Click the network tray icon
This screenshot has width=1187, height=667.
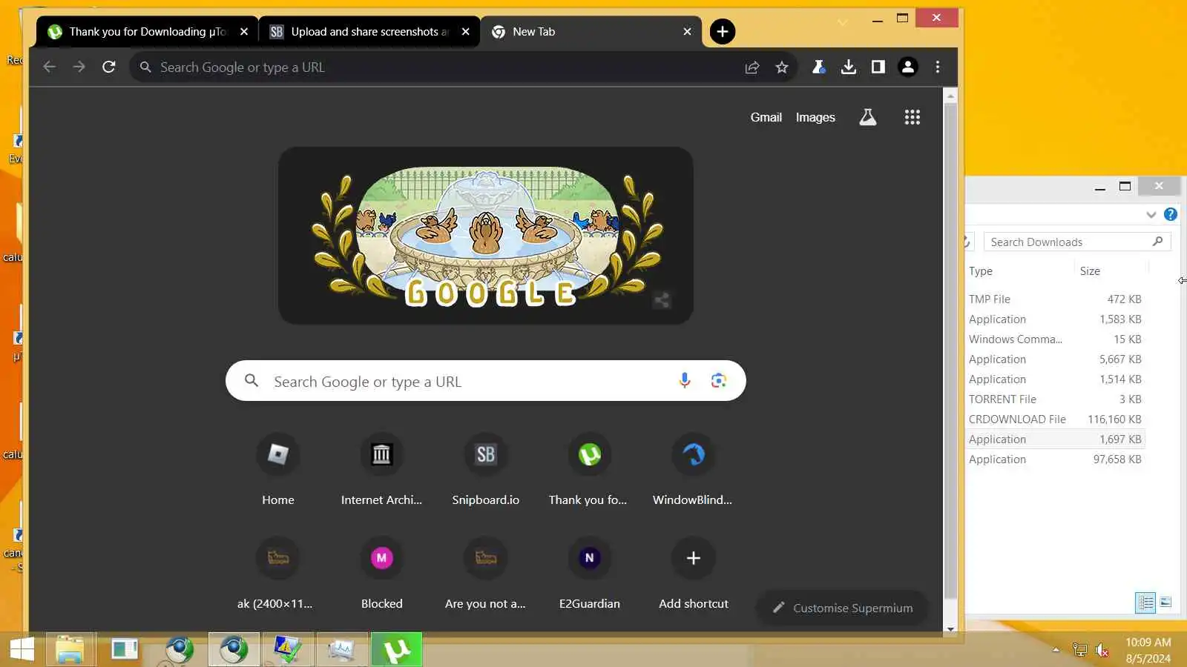coord(1080,651)
